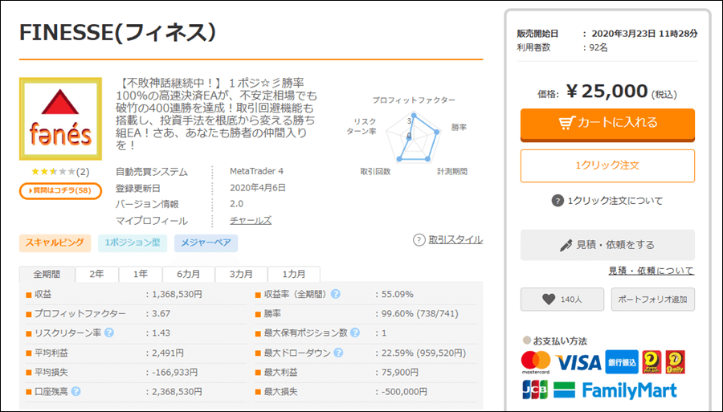Click the VISA payment logo
This screenshot has height=412, width=723.
pos(578,363)
